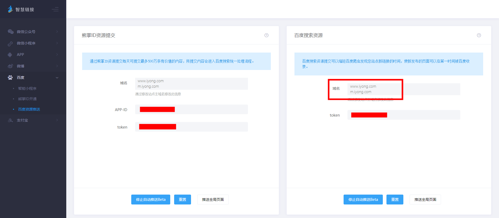The height and width of the screenshot is (218, 499).
Task: Expand the APP menu arrow
Action: (57, 55)
